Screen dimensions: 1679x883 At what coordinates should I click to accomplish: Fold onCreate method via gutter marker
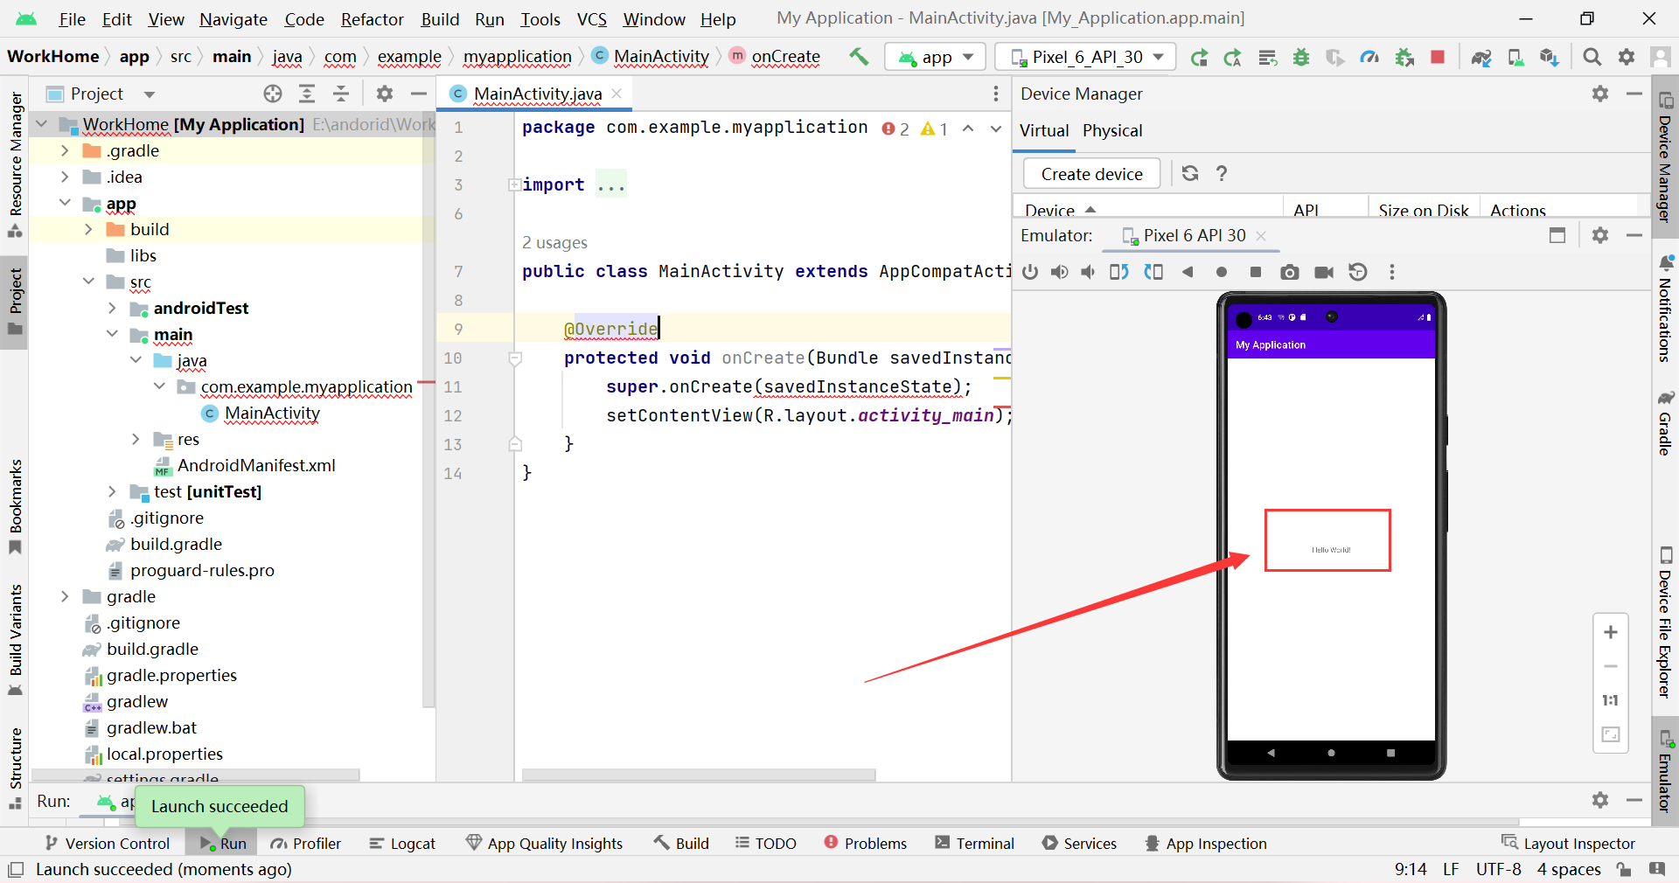pyautogui.click(x=515, y=358)
